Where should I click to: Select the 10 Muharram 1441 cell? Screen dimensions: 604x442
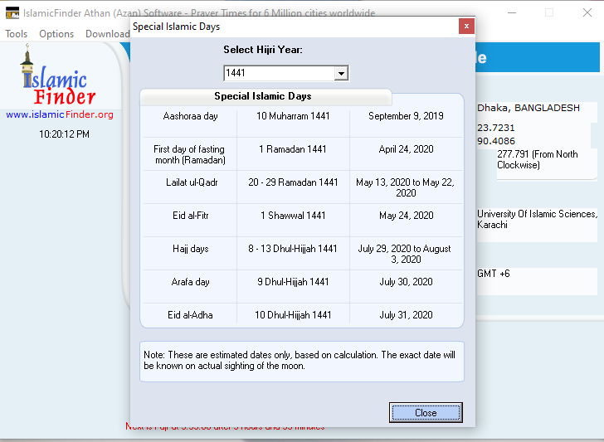point(293,116)
